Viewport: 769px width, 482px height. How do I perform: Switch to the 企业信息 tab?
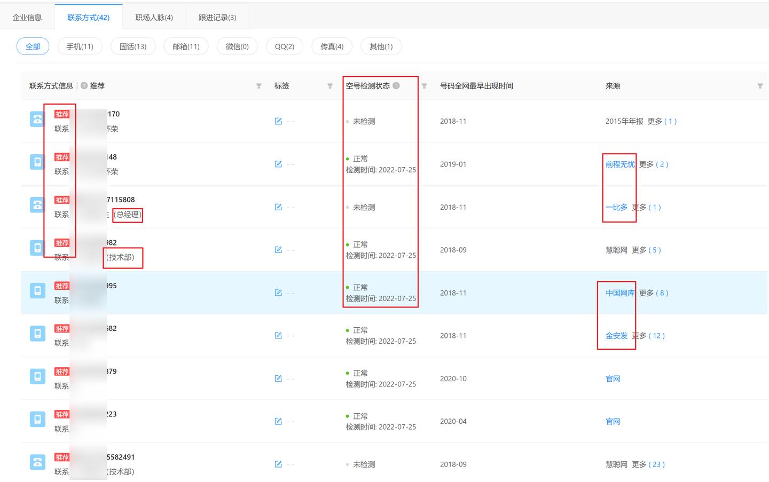27,18
